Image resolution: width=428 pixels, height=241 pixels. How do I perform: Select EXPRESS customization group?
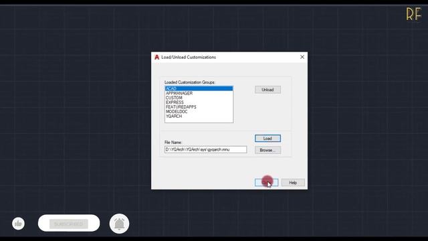(x=199, y=102)
